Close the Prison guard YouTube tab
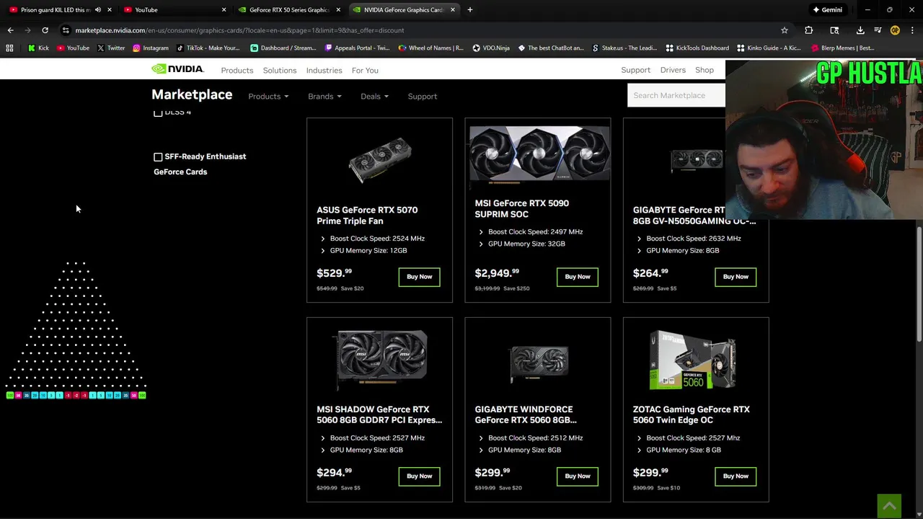This screenshot has height=519, width=923. tap(109, 10)
